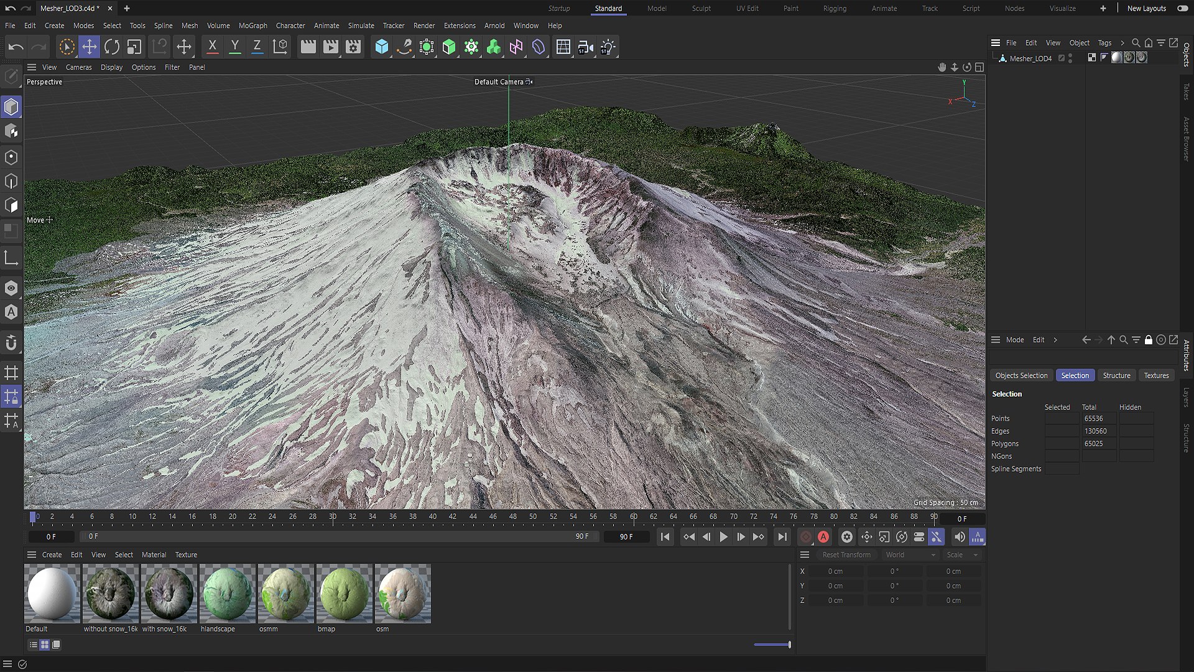Click the Floor grid object icon

tap(563, 47)
